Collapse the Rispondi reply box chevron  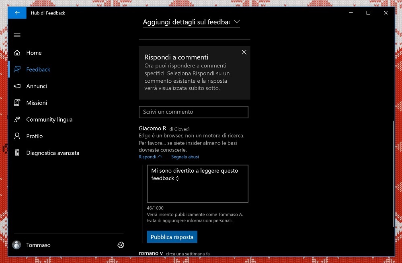[160, 157]
